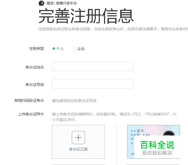
Task: Click the 身份证号码 field label
Action: click(x=35, y=85)
